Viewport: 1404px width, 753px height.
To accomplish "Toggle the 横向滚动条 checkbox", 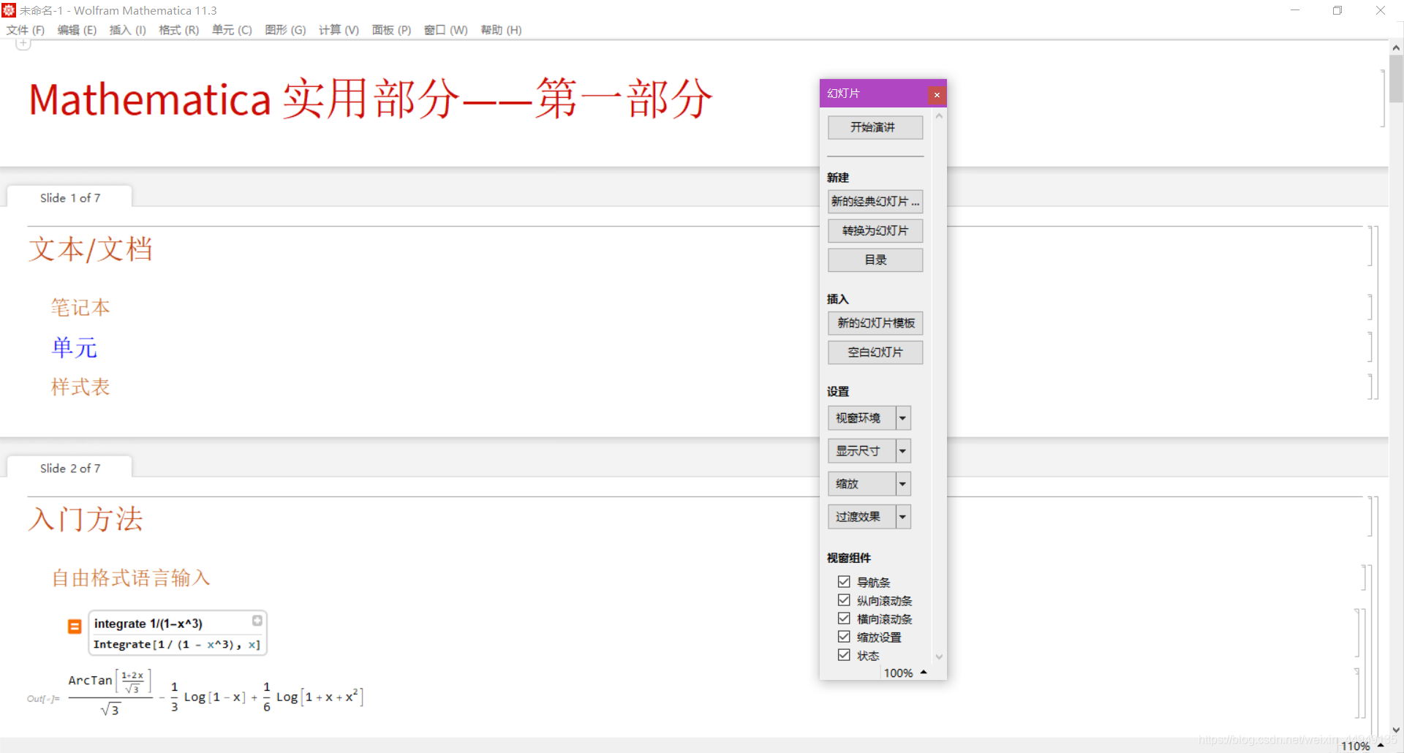I will [x=844, y=618].
